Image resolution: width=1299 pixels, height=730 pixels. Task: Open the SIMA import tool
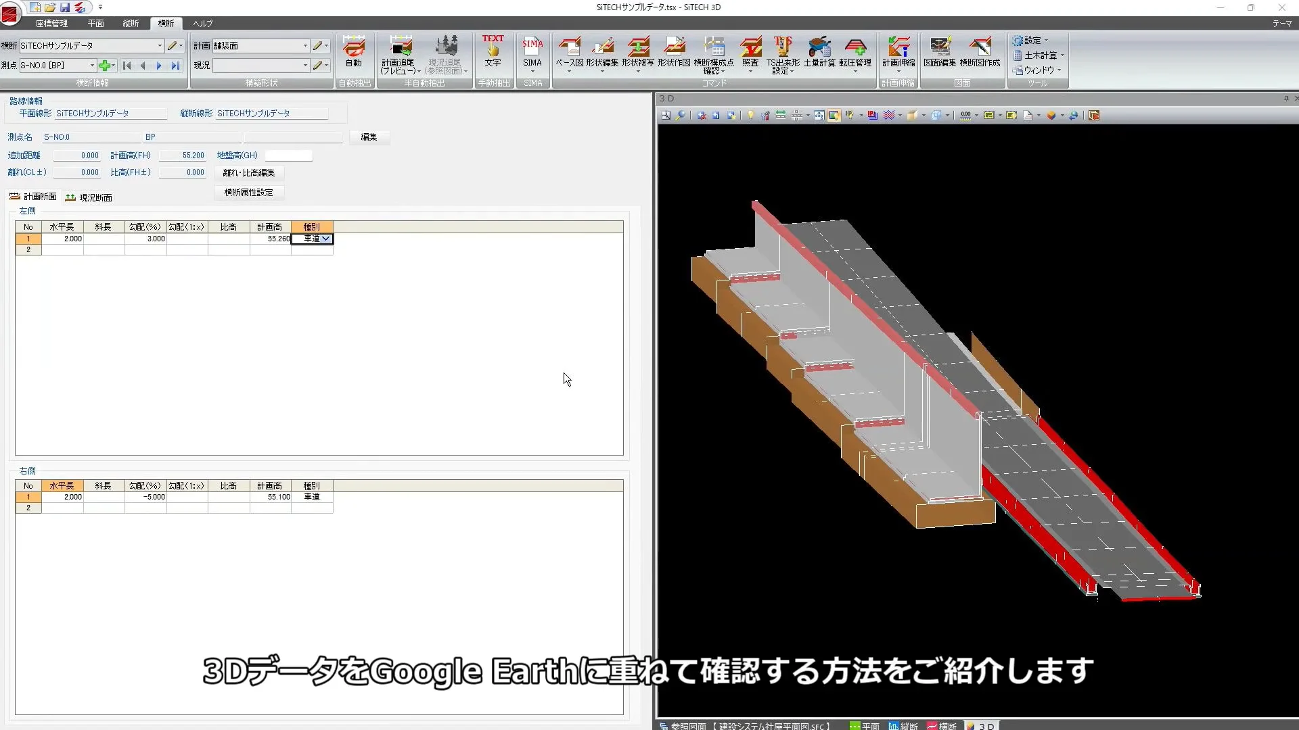532,53
